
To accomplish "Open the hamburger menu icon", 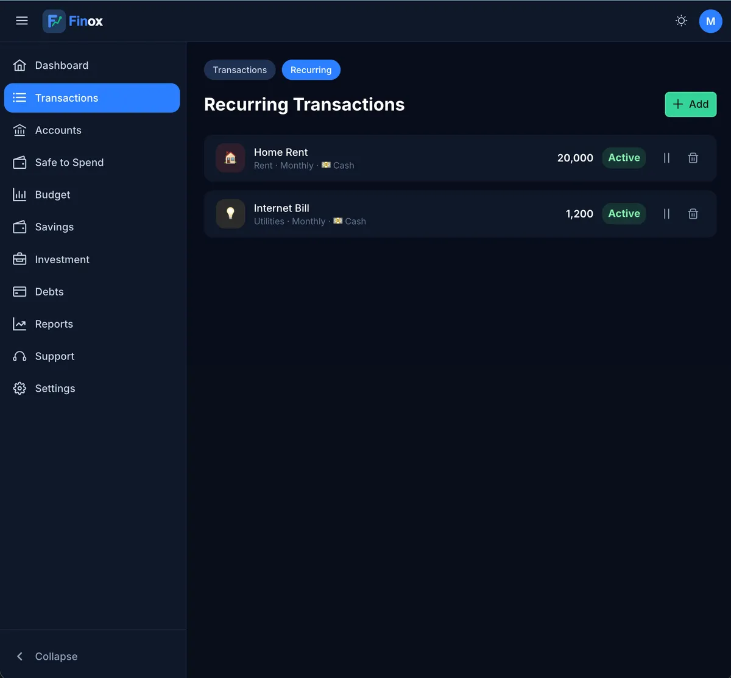I will 22,21.
